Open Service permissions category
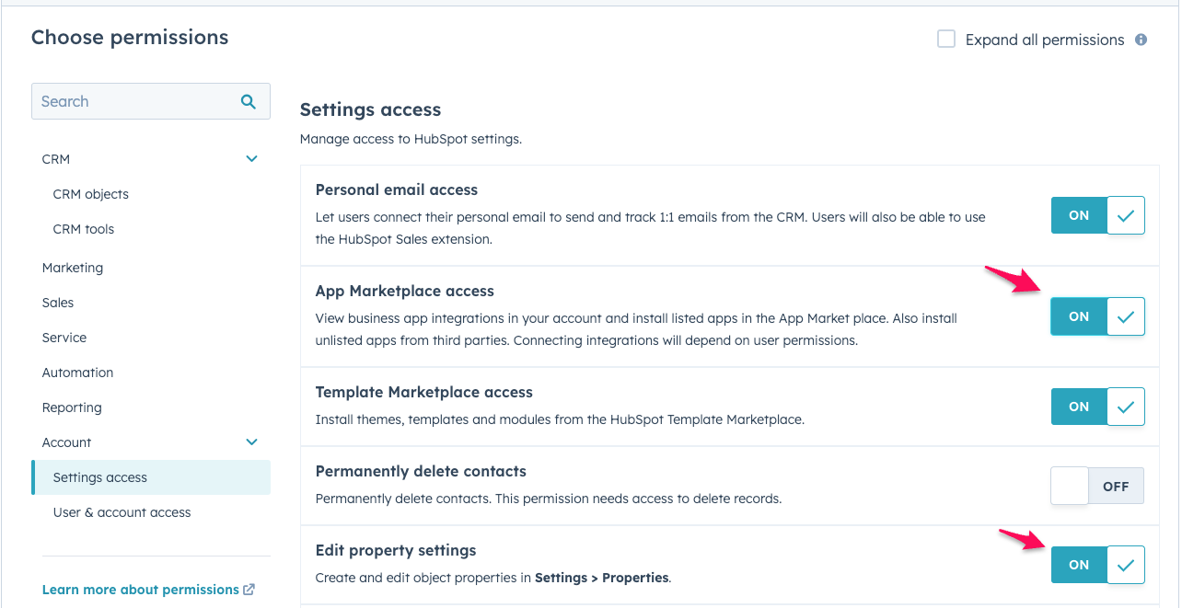Image resolution: width=1182 pixels, height=608 pixels. click(x=64, y=338)
